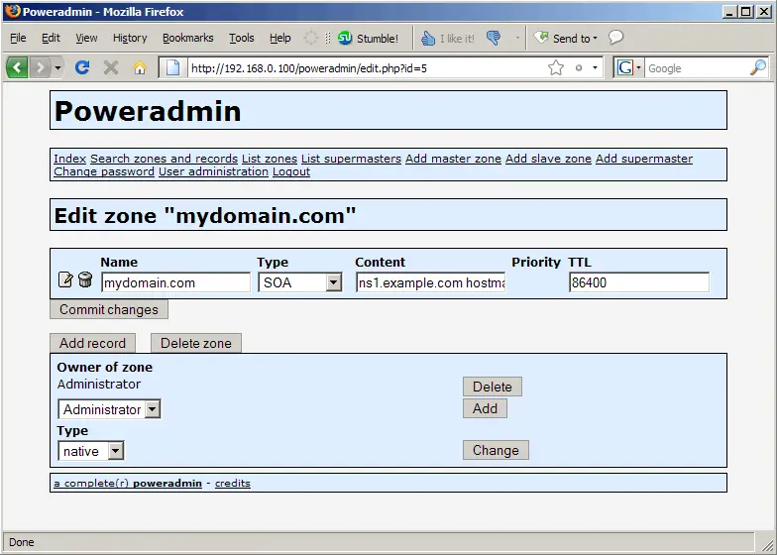Viewport: 777px width, 555px height.
Task: Click the Add owner button
Action: point(485,408)
